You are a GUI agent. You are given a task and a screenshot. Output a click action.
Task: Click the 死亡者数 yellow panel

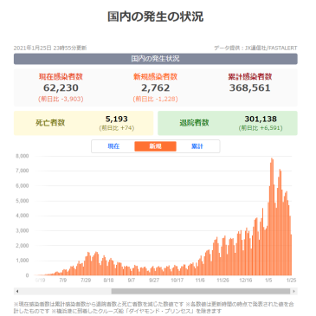click(x=83, y=123)
